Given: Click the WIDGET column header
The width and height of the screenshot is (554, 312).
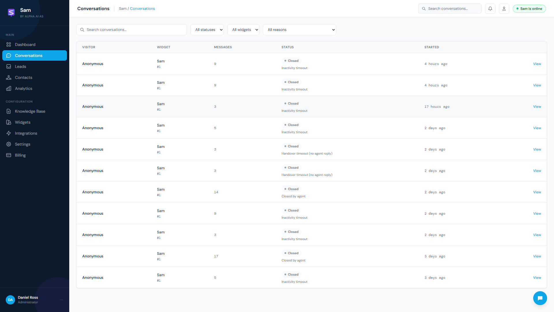Looking at the screenshot, I should (x=164, y=47).
